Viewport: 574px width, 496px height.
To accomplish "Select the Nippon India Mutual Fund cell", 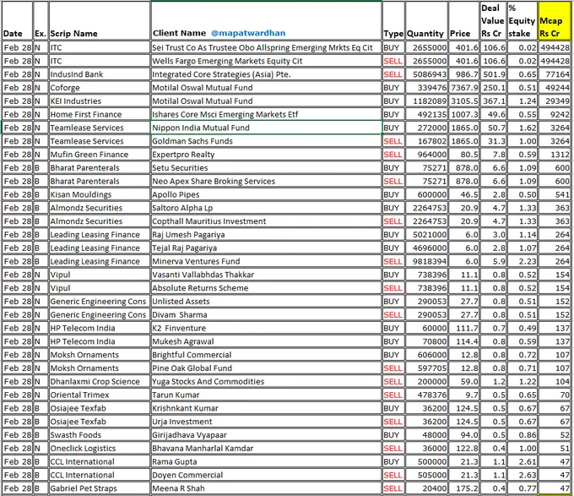I will click(266, 128).
